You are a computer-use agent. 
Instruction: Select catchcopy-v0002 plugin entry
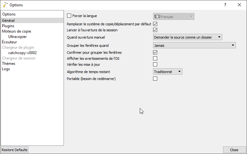(22, 53)
